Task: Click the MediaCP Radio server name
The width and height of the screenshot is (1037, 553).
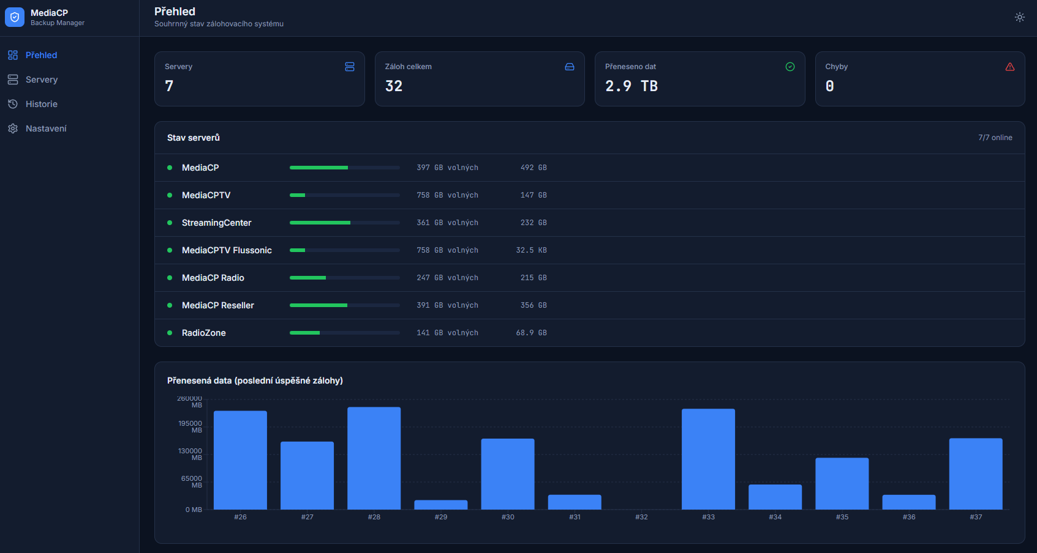Action: (x=213, y=278)
